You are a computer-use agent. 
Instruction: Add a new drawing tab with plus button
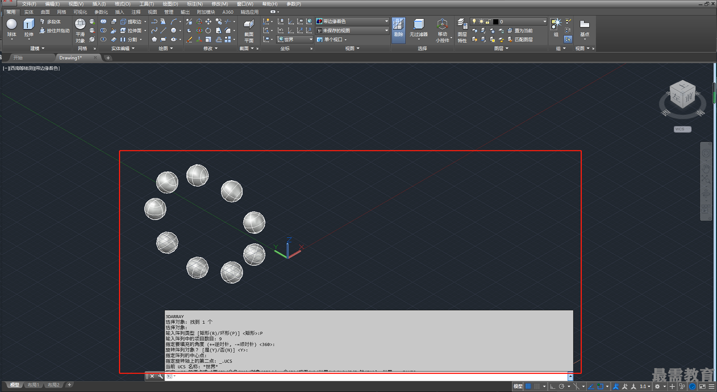click(108, 58)
